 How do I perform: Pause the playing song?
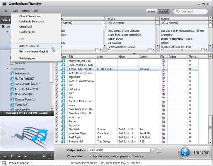(12, 156)
